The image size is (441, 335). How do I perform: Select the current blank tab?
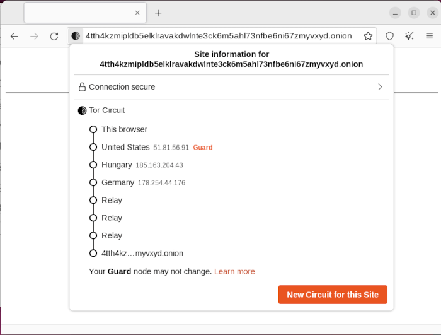click(79, 13)
